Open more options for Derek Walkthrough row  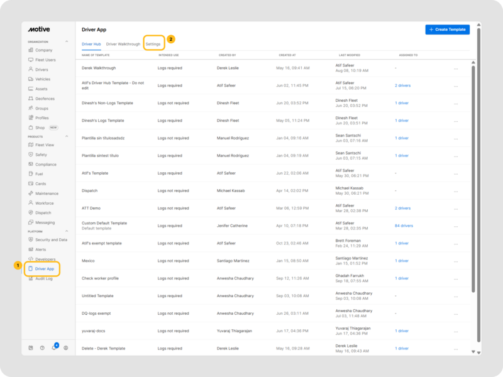click(x=456, y=68)
